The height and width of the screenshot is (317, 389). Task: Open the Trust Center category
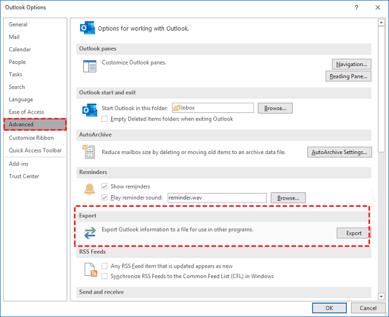pyautogui.click(x=35, y=176)
